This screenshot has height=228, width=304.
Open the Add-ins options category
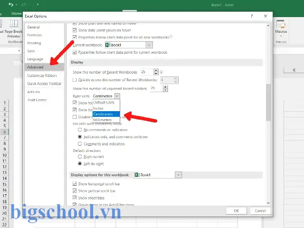(44, 92)
